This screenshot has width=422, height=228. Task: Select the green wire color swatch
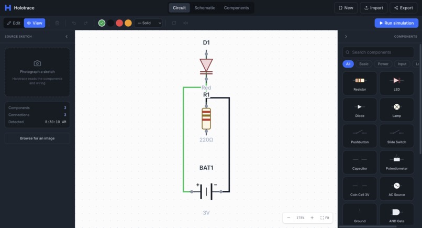click(x=102, y=23)
